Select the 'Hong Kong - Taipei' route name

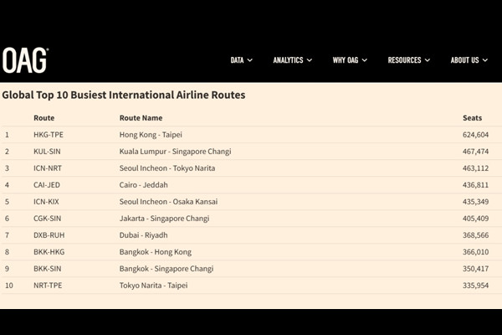pos(151,135)
